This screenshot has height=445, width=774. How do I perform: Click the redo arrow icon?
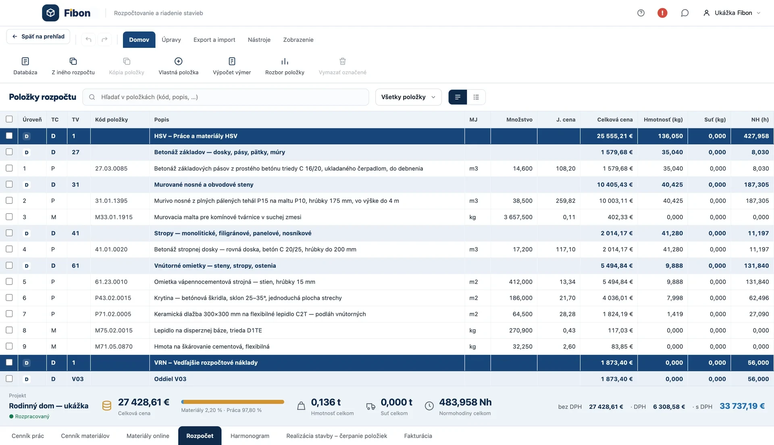pos(104,40)
